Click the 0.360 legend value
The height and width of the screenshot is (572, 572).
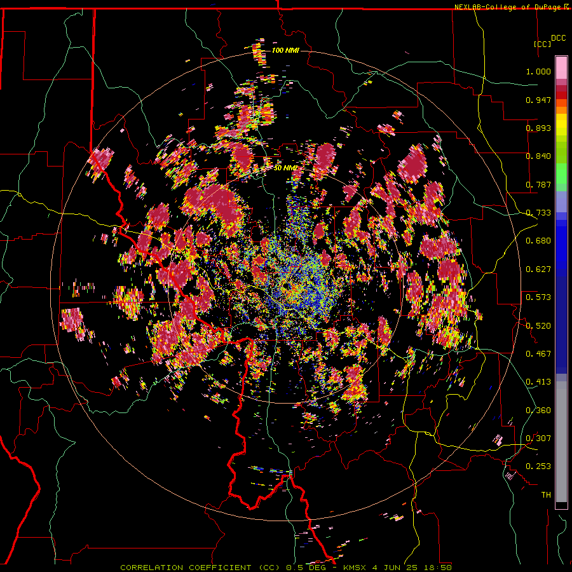[x=538, y=411]
